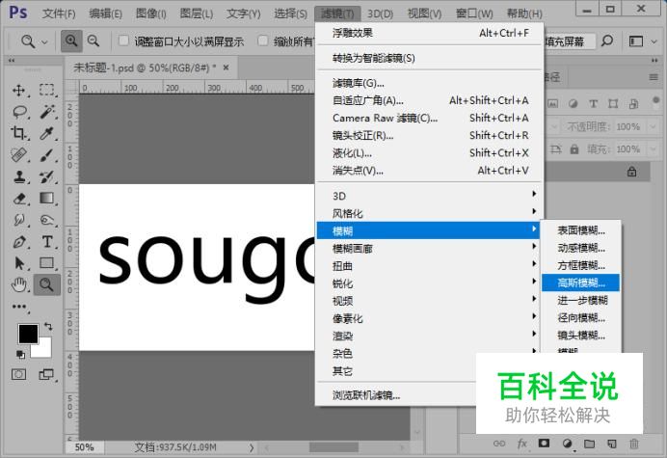Screen dimensions: 667x458
Task: Select the Hand tool
Action: 18,284
